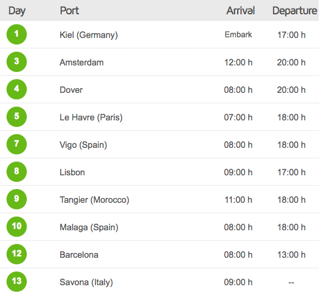Select the day 8 green circle
Viewport: 320px width, 297px height.
pyautogui.click(x=16, y=172)
